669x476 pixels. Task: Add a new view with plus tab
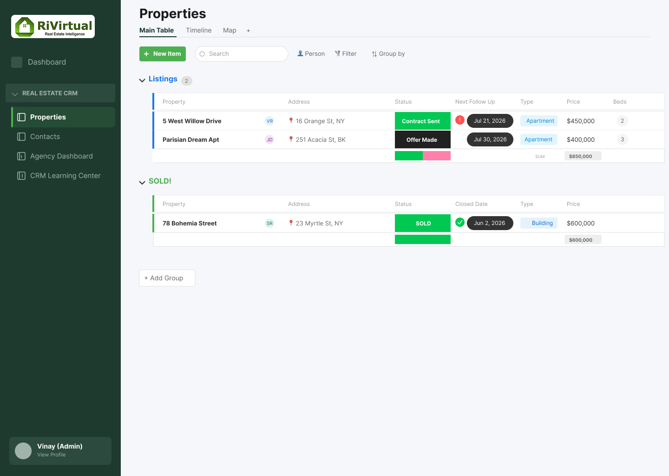point(249,31)
